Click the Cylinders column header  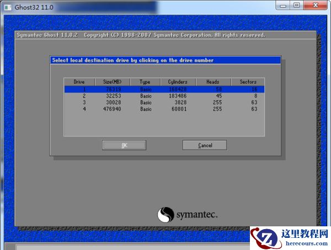(x=178, y=82)
